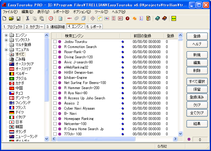Cut using the scissors icon
Viewport: 211px width, 151px height.
point(28,18)
